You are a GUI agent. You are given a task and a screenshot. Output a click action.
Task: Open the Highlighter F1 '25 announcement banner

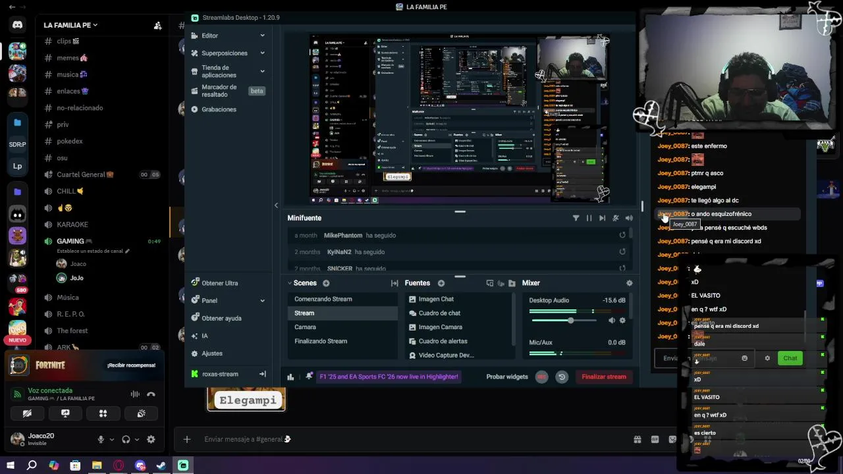(389, 377)
